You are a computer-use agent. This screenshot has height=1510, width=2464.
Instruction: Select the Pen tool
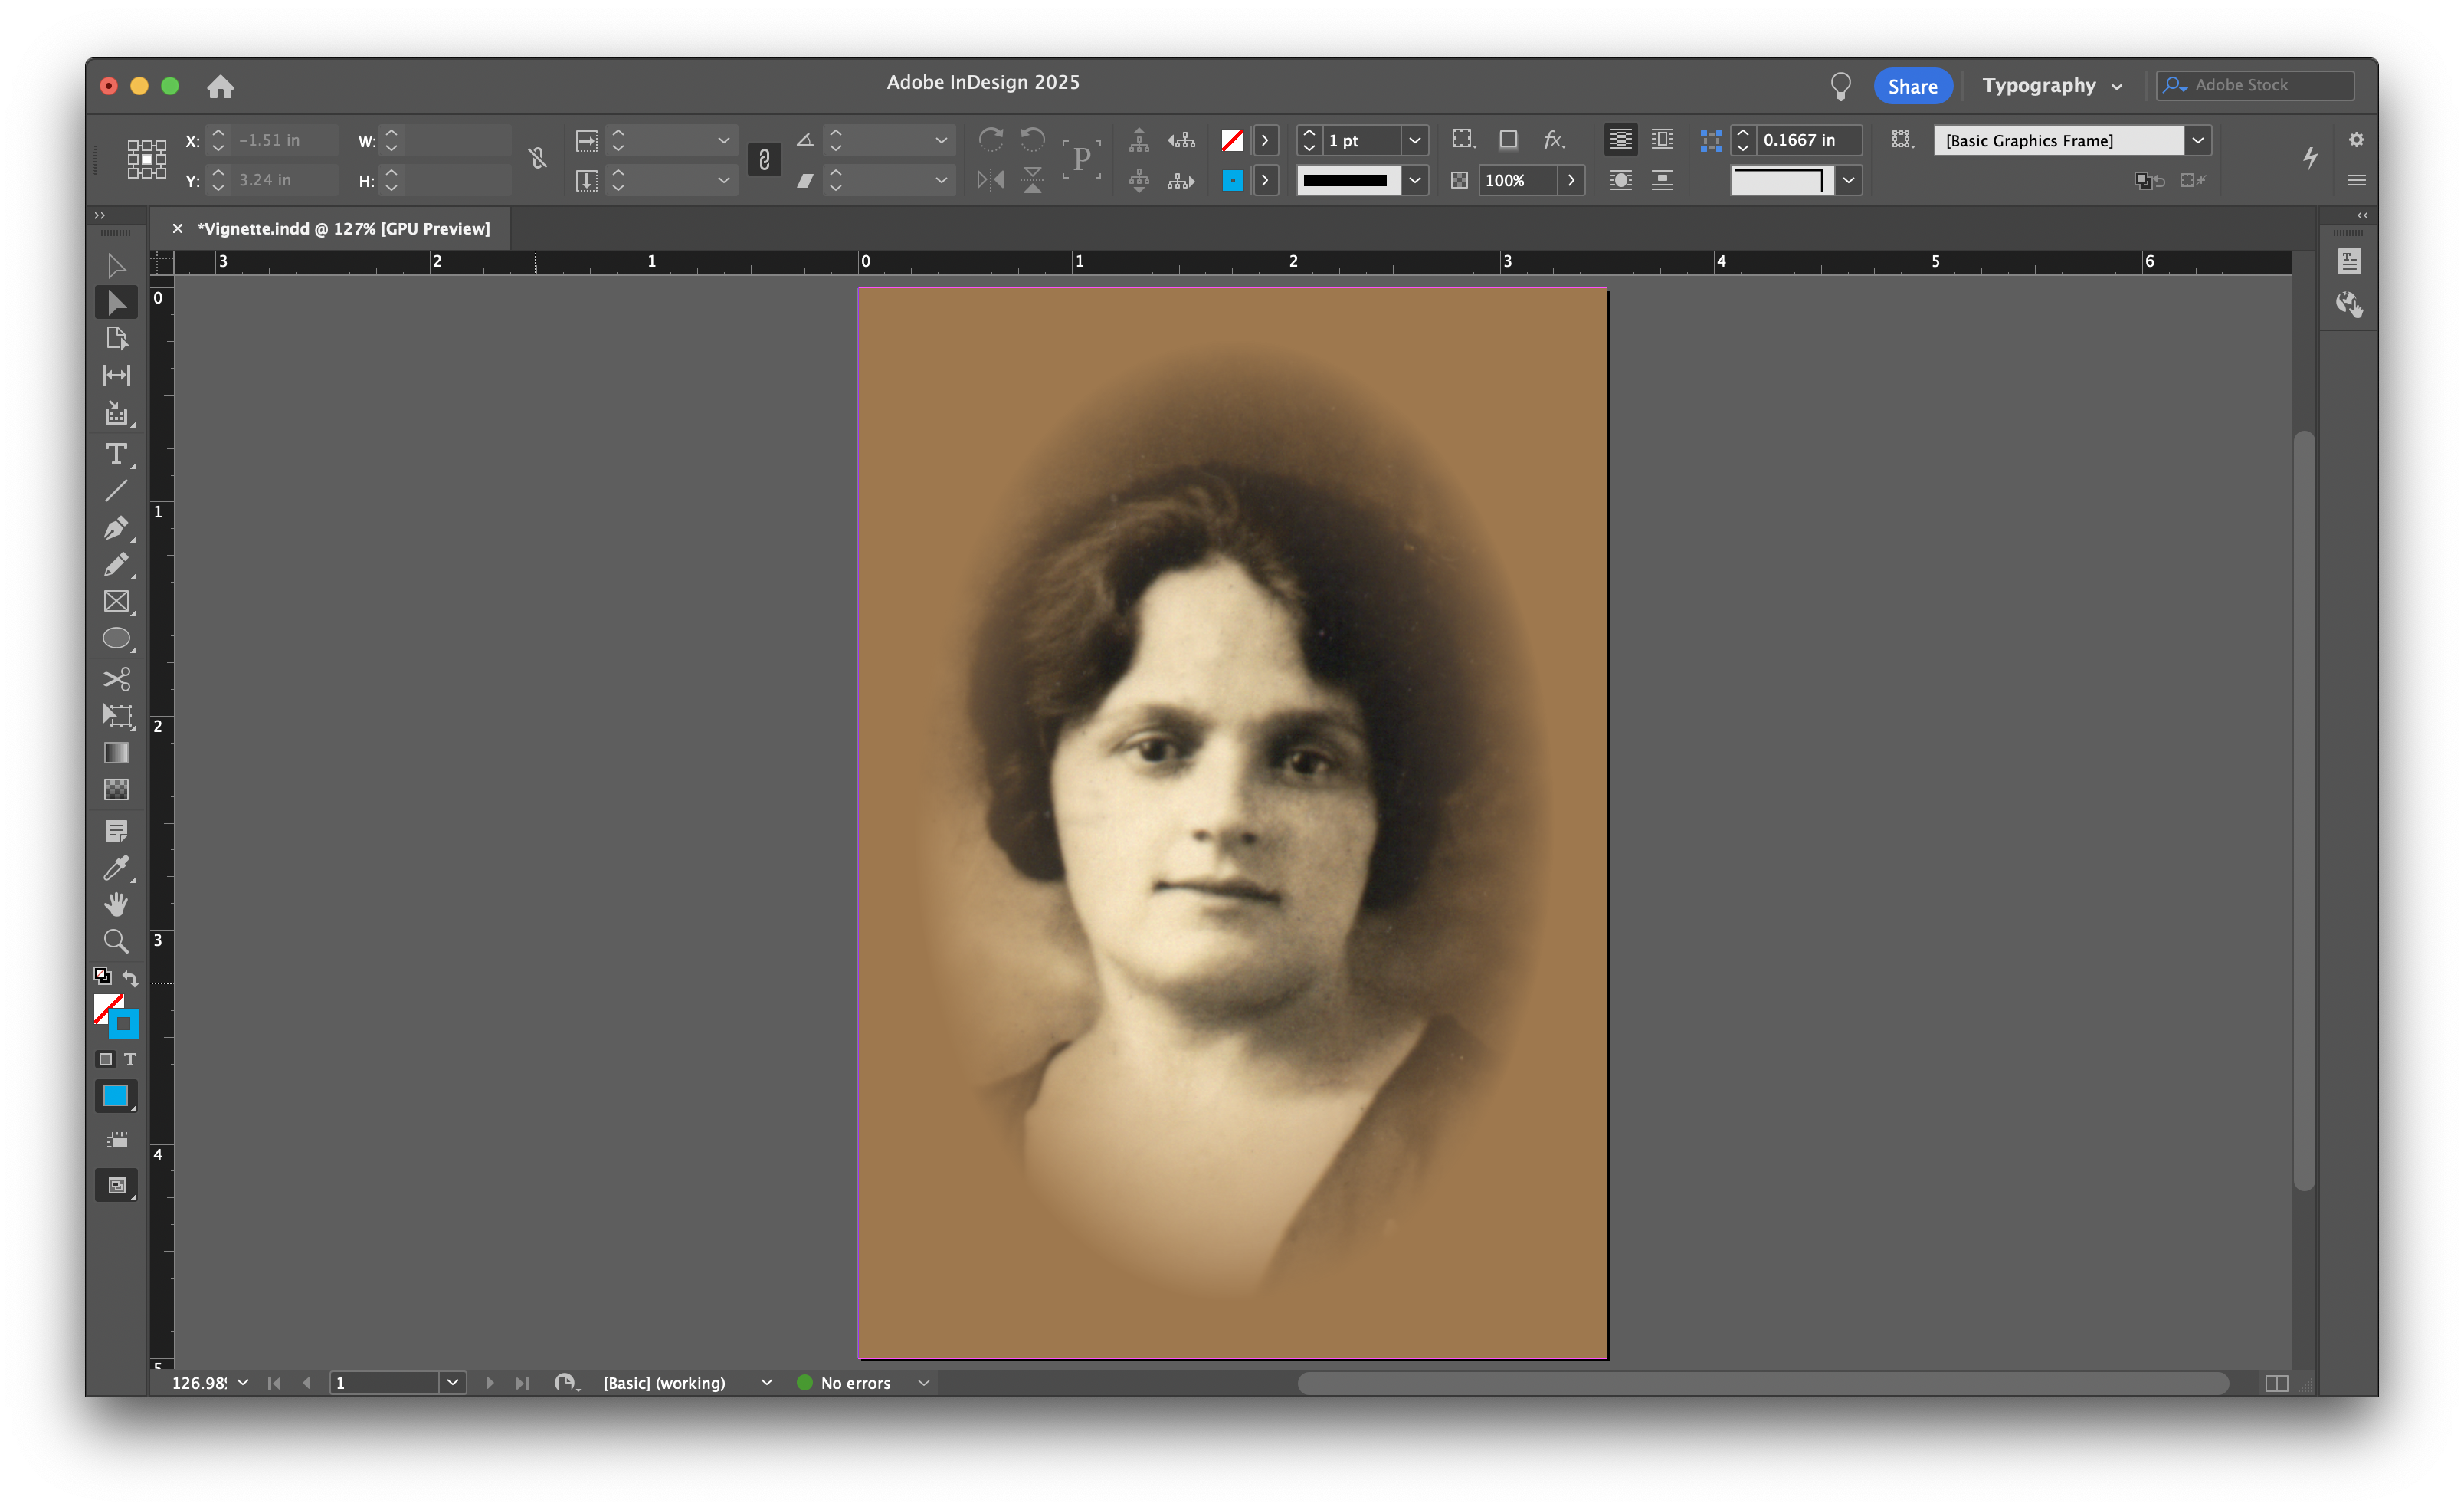click(116, 527)
